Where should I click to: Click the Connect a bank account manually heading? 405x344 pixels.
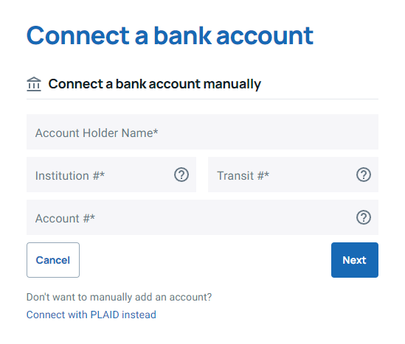tap(155, 84)
